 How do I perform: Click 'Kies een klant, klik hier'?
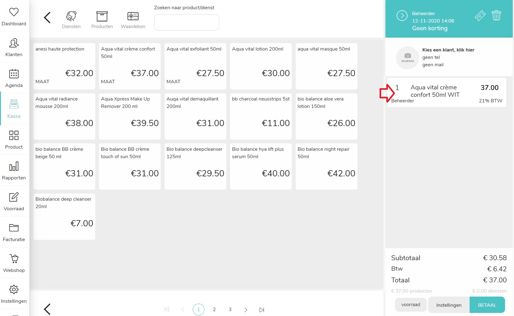pos(448,50)
